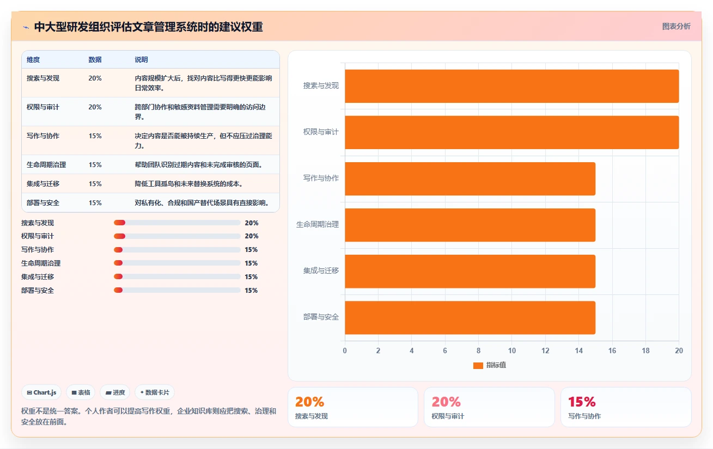Click the 生命周期治理 progress list label

41,263
